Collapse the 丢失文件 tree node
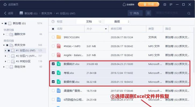Screen dimensions: 195x107 [4, 45]
